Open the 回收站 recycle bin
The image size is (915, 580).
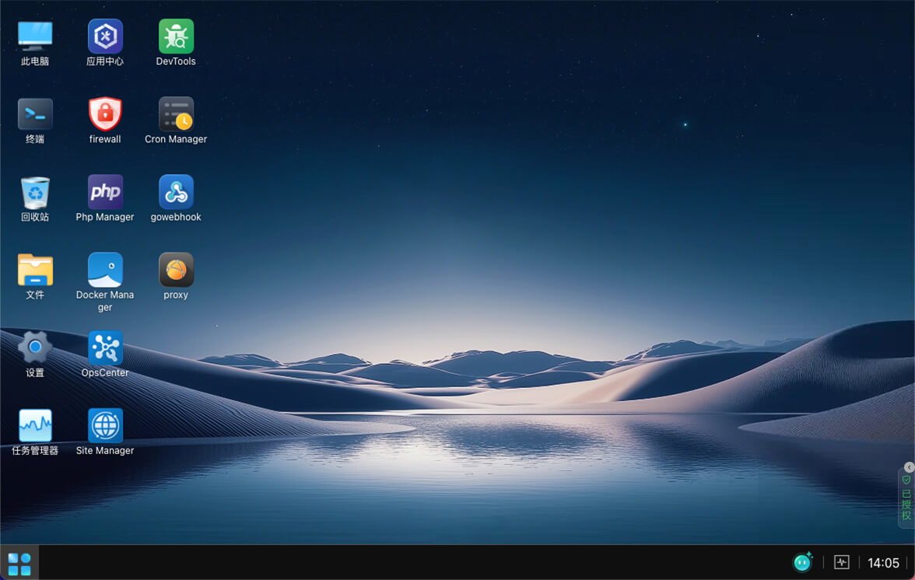pyautogui.click(x=35, y=192)
